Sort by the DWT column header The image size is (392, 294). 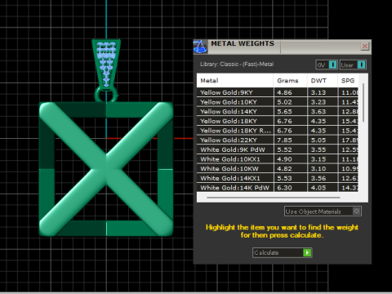click(323, 81)
